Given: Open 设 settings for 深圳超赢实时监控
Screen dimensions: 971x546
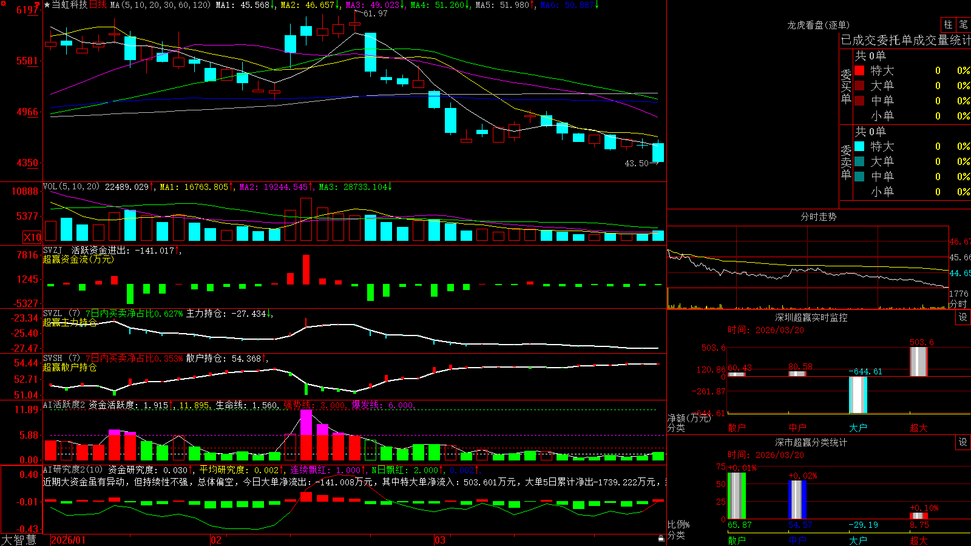Looking at the screenshot, I should pyautogui.click(x=963, y=317).
